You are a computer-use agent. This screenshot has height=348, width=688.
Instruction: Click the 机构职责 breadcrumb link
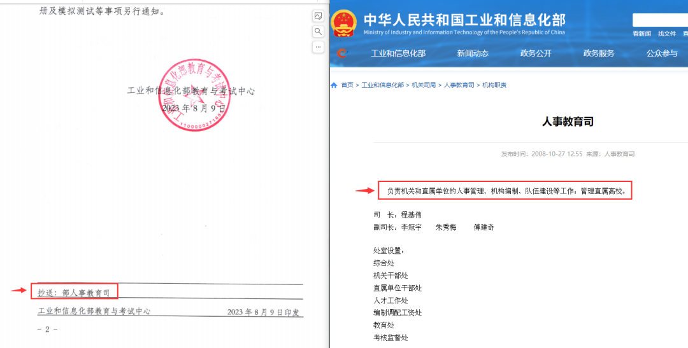[494, 85]
